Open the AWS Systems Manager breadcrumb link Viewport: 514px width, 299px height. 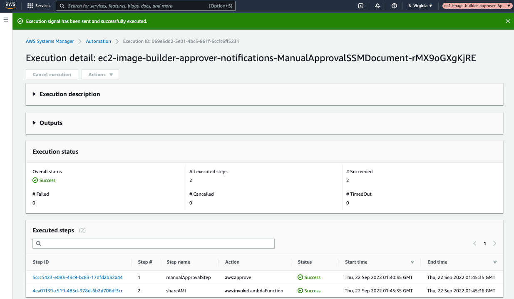[50, 41]
